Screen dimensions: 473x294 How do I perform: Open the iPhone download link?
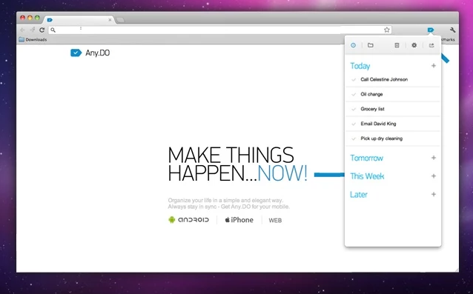click(239, 220)
